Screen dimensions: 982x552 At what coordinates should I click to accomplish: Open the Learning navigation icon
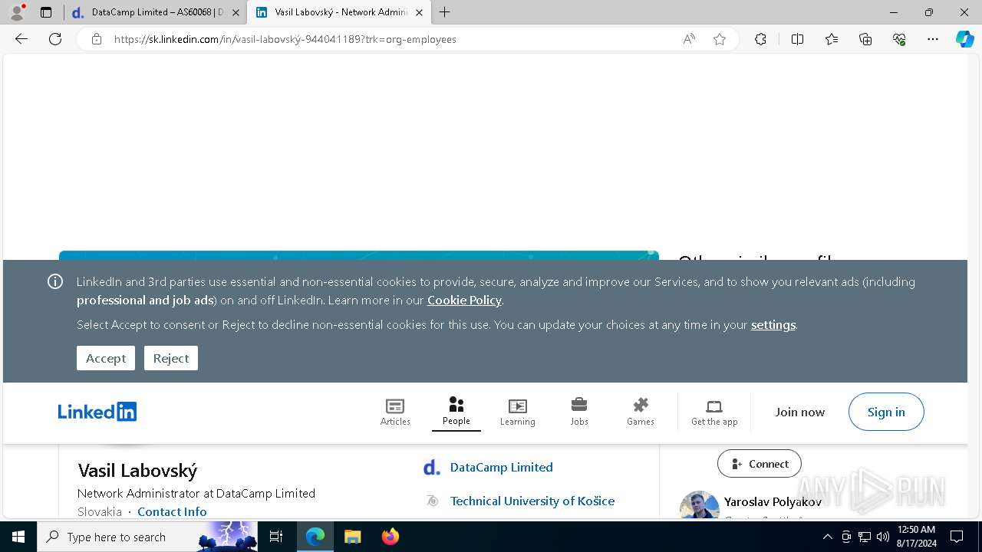tap(518, 412)
